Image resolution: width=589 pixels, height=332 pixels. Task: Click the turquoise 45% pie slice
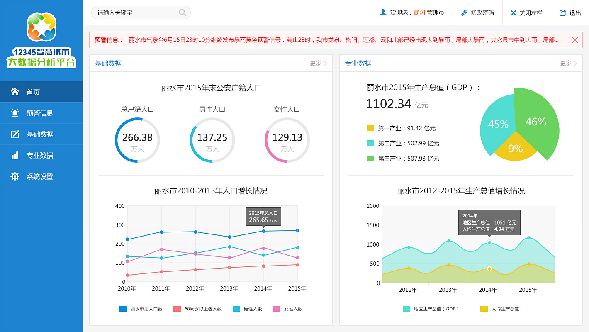tap(497, 124)
